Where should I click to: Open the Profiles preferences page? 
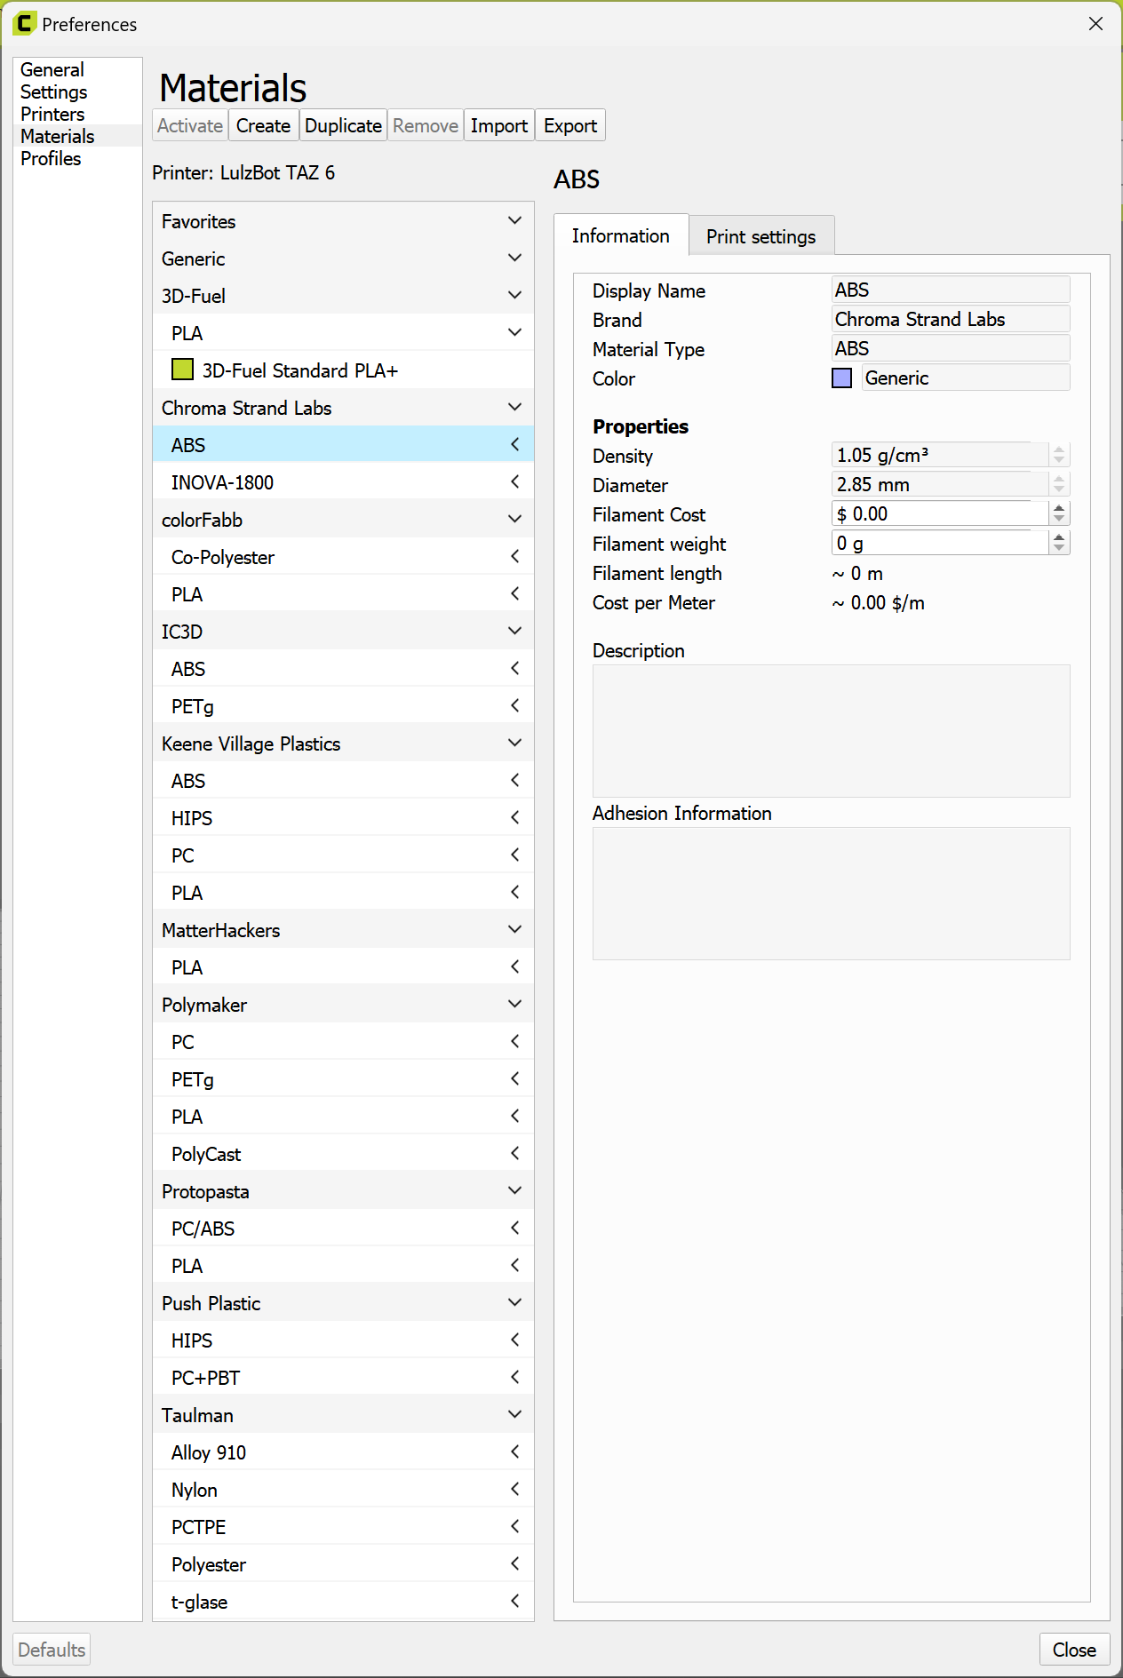(51, 159)
